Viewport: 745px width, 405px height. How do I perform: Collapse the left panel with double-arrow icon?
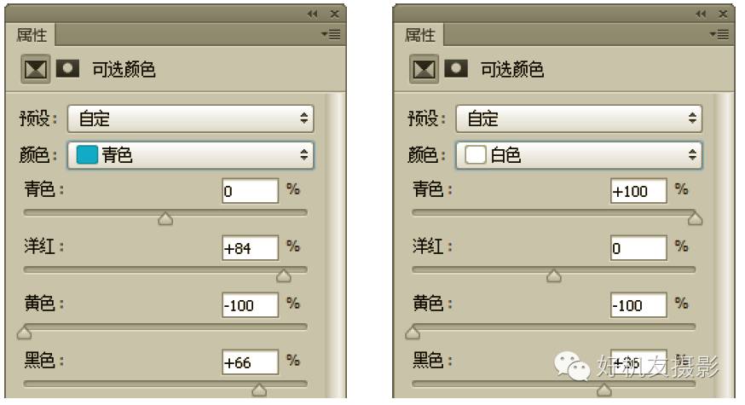click(x=312, y=14)
